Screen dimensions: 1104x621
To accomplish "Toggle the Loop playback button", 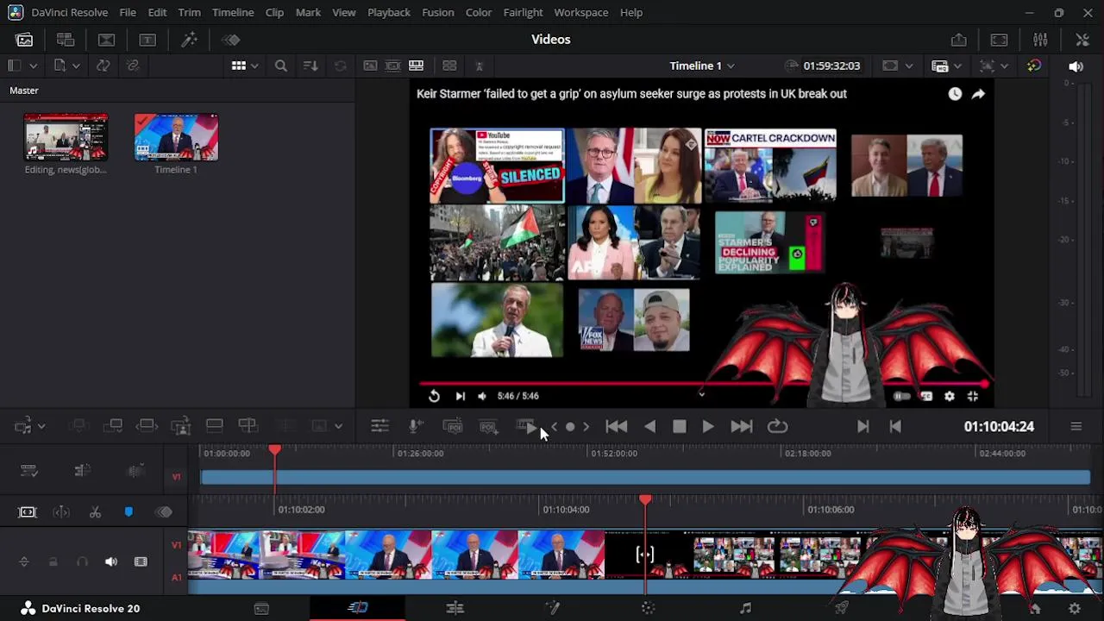I will (x=777, y=426).
